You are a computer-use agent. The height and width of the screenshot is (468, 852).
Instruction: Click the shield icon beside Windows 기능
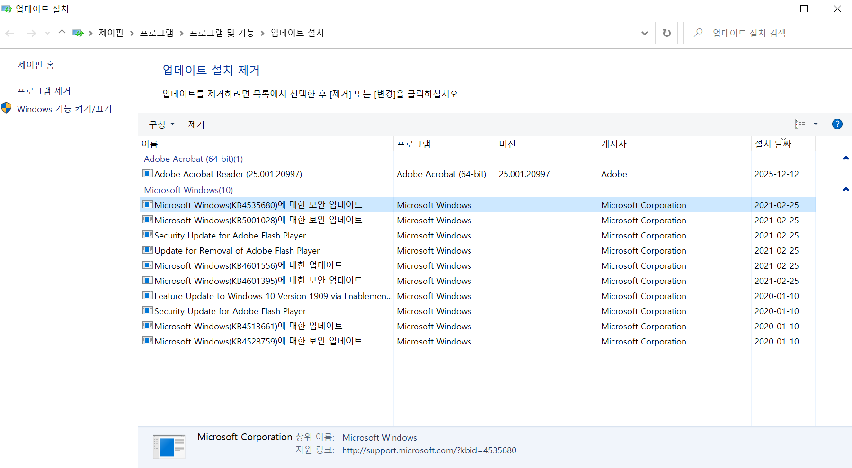click(x=6, y=108)
